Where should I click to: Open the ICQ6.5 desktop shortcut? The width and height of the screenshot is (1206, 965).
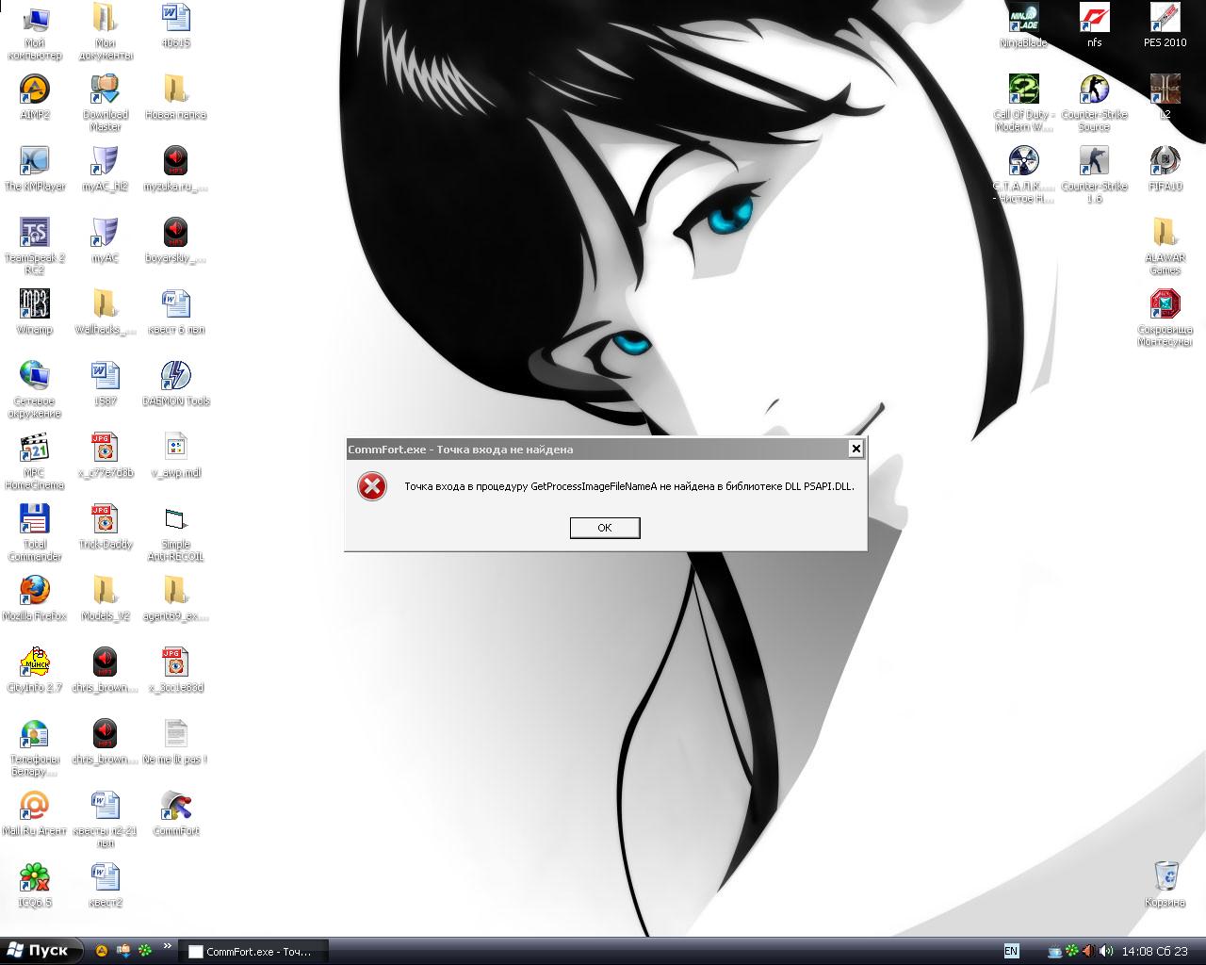[x=35, y=878]
